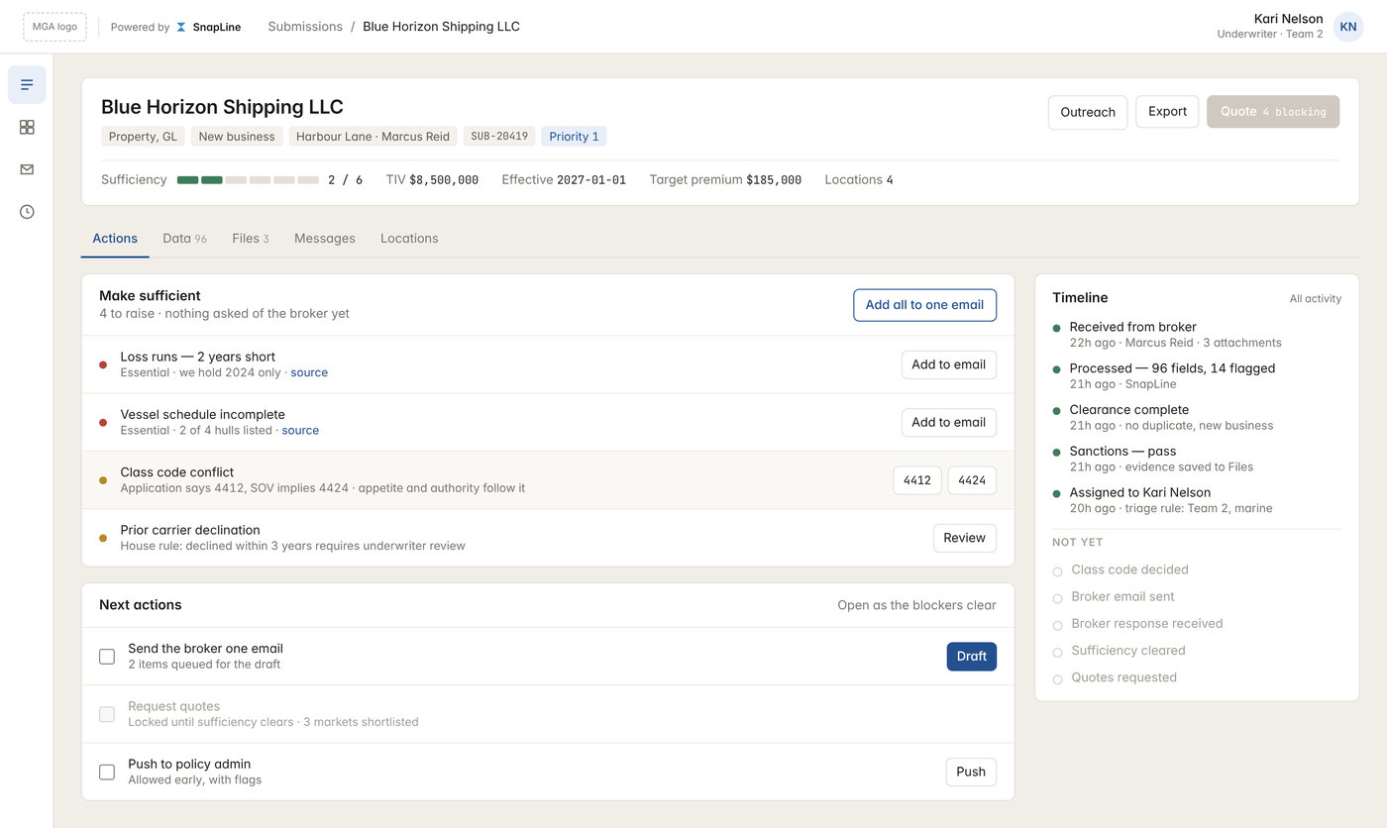This screenshot has height=828, width=1387.
Task: Click the SnapLine logo
Action: pos(208,27)
